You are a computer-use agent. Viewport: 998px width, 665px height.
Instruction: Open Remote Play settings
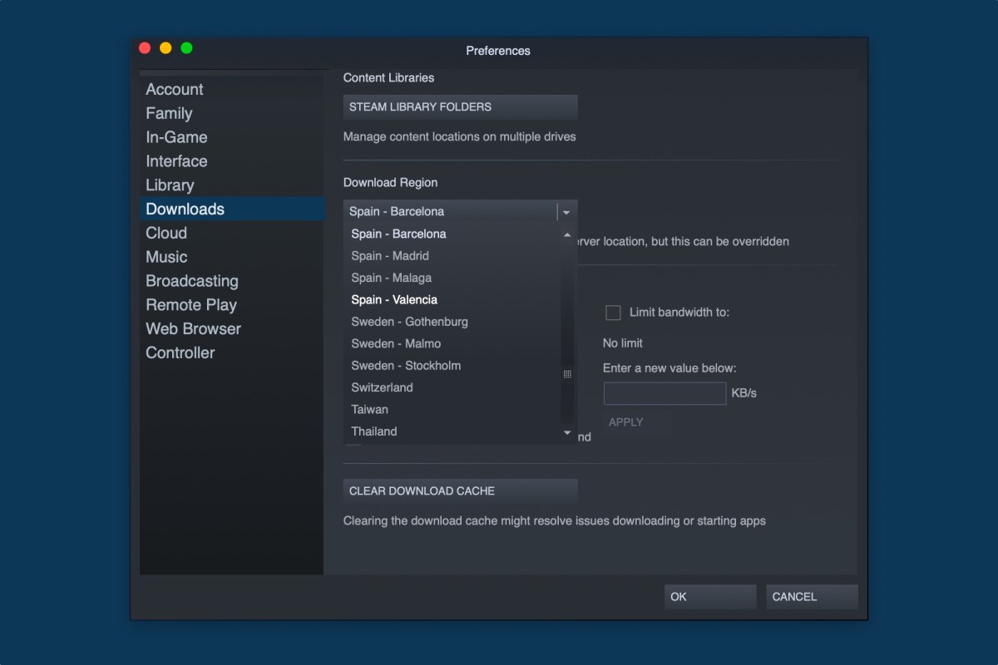pos(231,305)
